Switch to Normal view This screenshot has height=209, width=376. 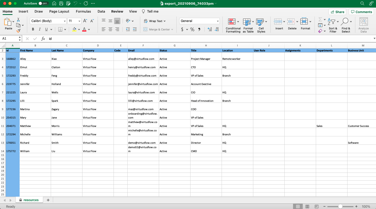click(298, 207)
